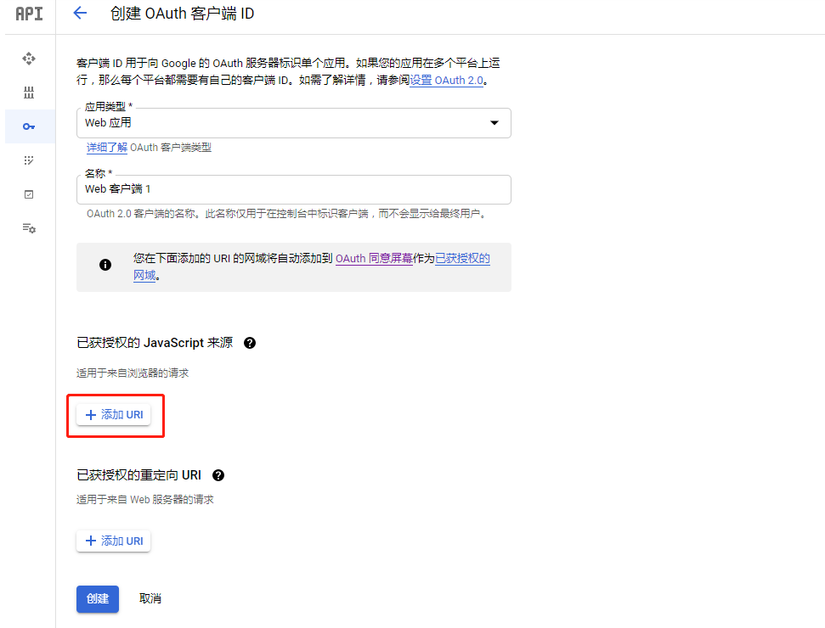Open the 详细了解 OAuth client types link
Screen dimensions: 825x628
click(x=107, y=148)
